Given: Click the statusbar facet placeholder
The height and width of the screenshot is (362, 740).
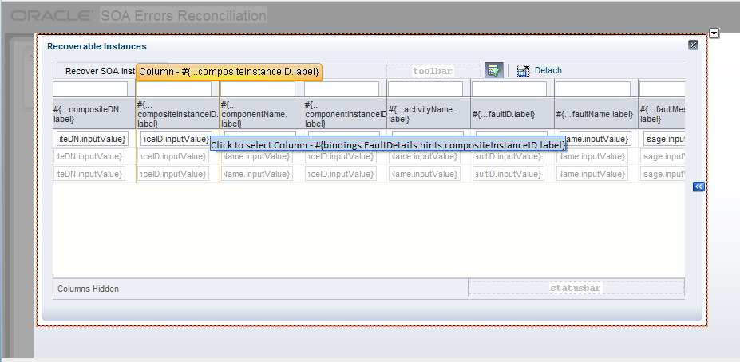Looking at the screenshot, I should pyautogui.click(x=576, y=288).
